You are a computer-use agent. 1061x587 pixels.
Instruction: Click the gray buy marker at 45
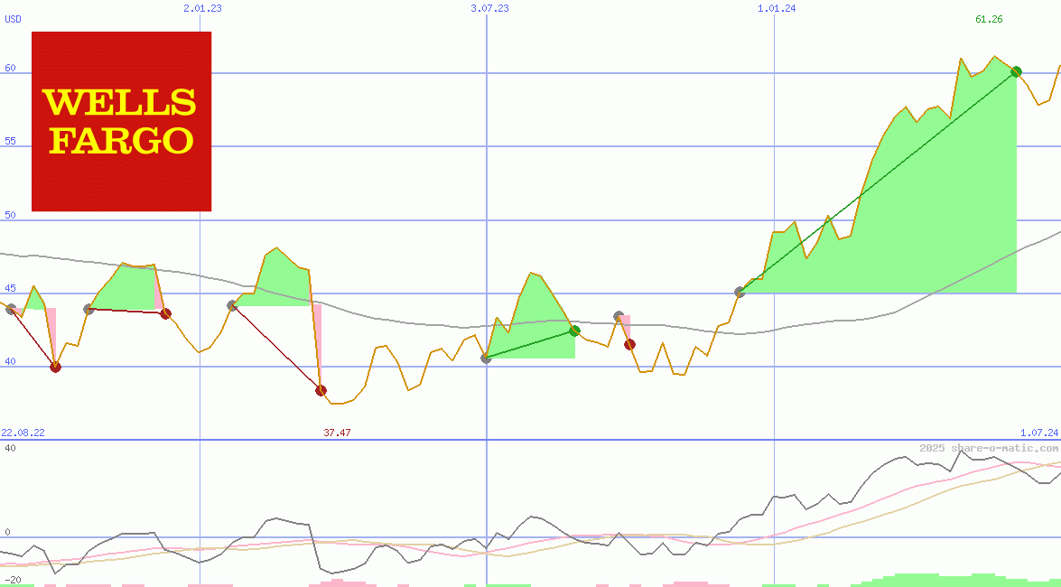coord(740,292)
